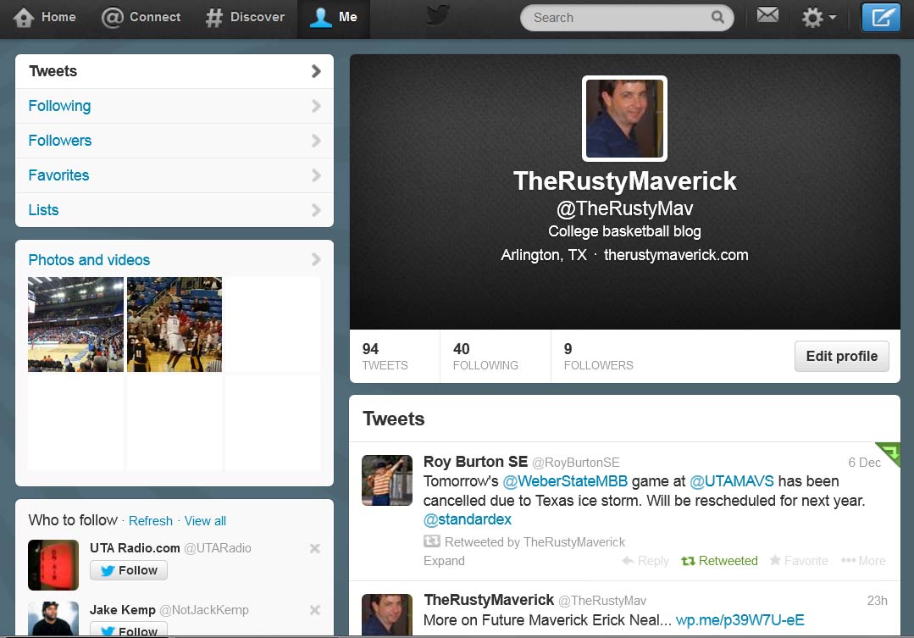Go to the Discover tab
Viewport: 914px width, 638px height.
coord(246,17)
